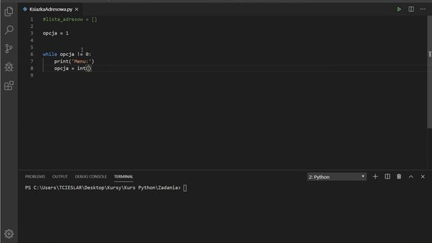This screenshot has height=243, width=432.
Task: Open the Debug view with bug icon
Action: coord(9,67)
